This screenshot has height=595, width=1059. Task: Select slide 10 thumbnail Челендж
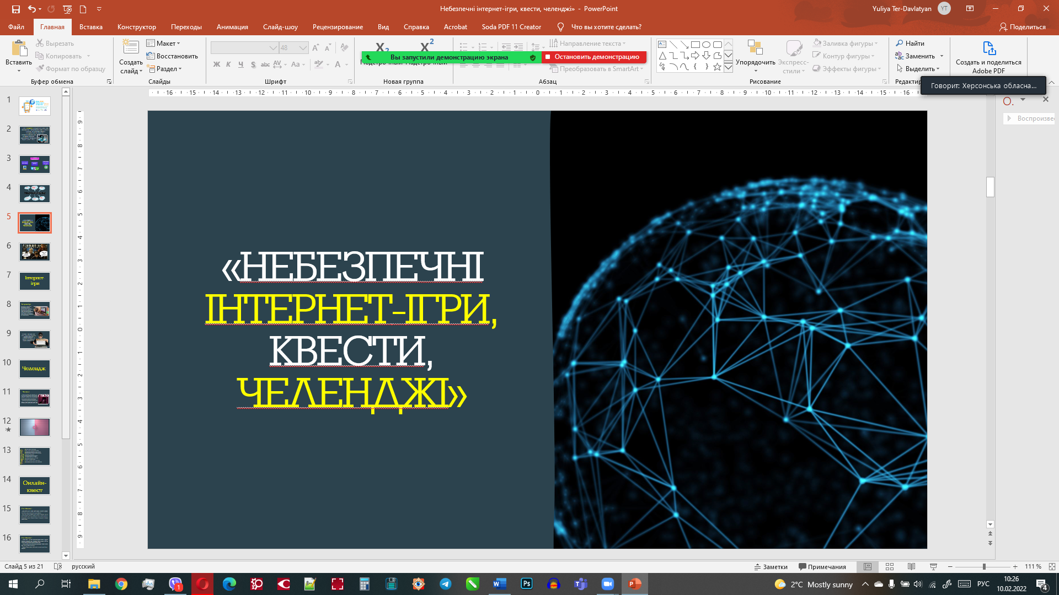pos(35,369)
